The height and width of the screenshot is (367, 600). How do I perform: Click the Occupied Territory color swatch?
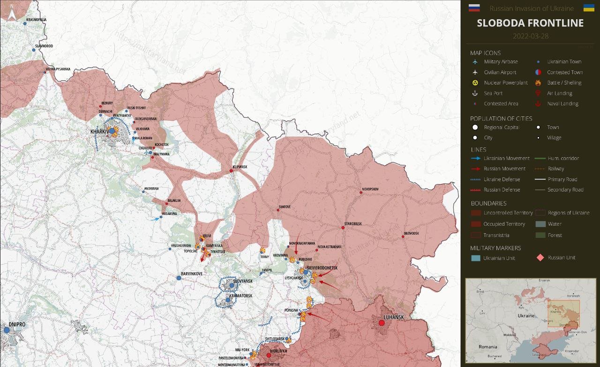click(475, 224)
